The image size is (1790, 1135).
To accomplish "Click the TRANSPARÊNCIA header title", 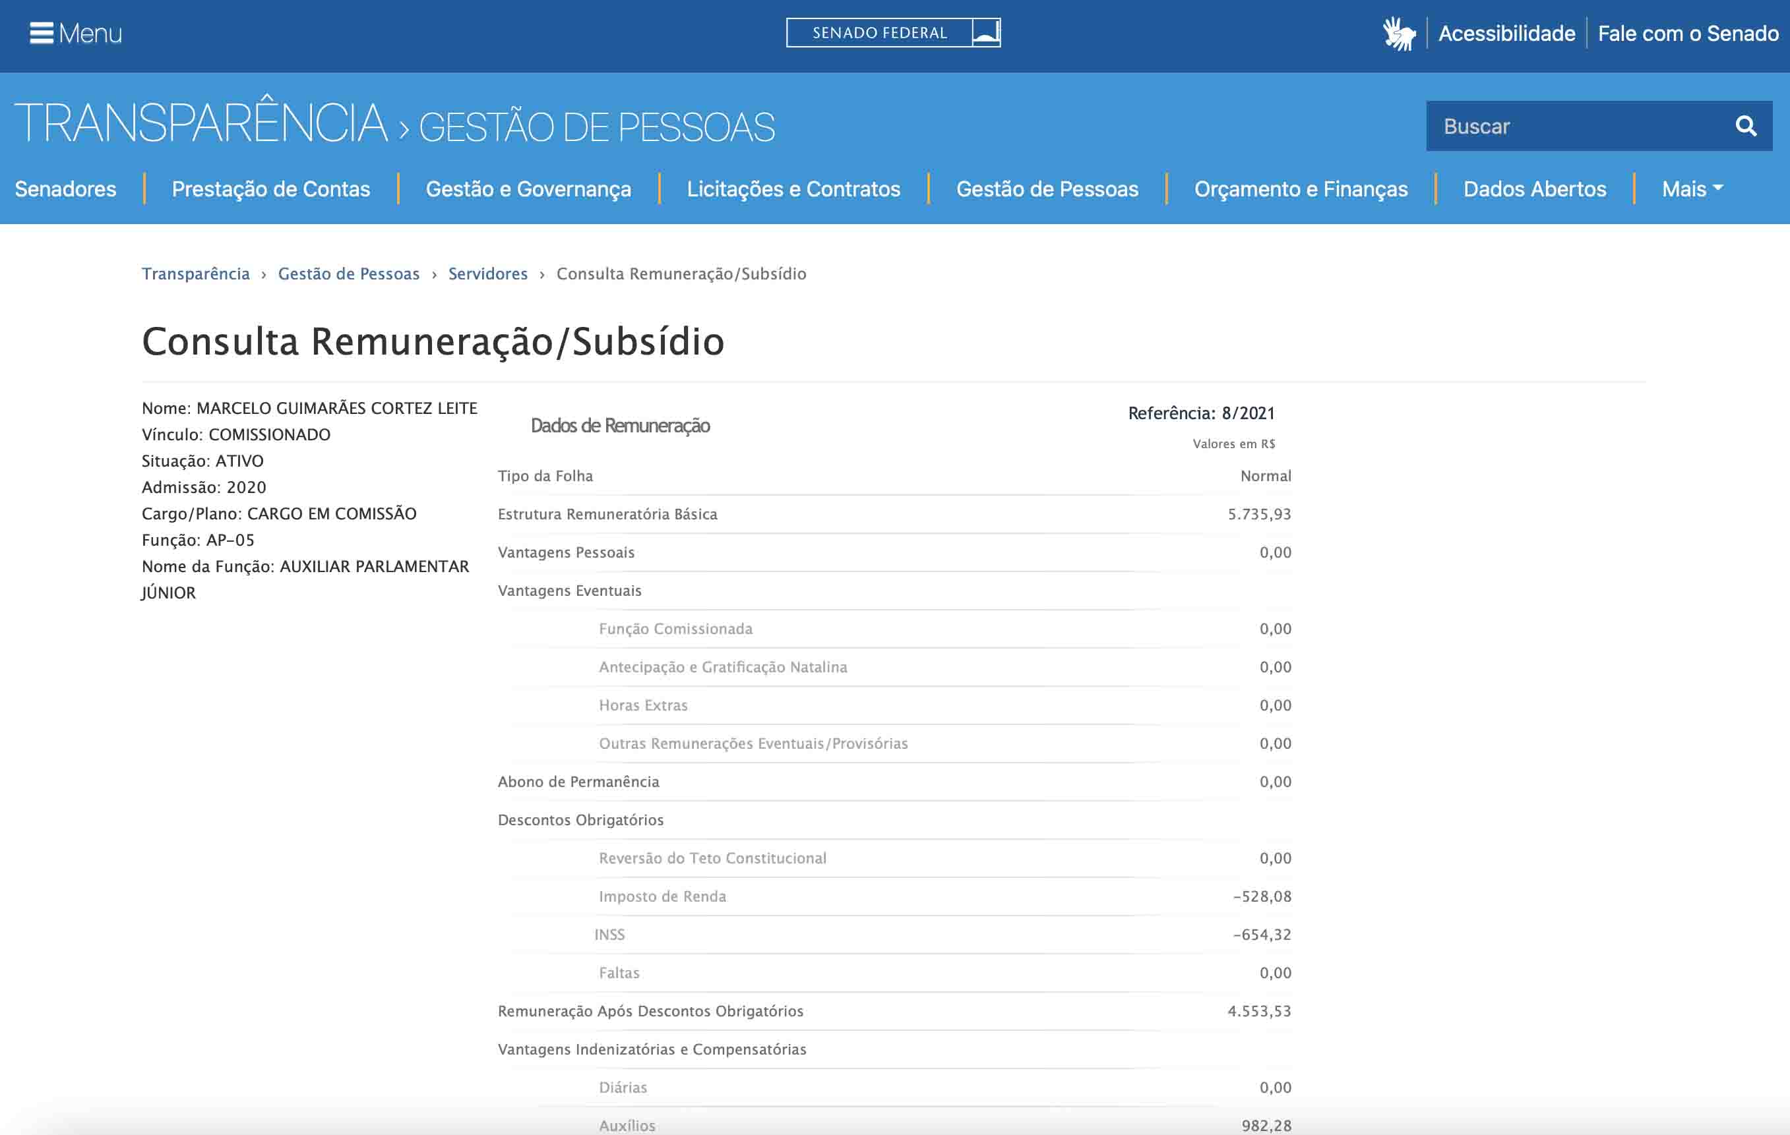I will click(201, 123).
